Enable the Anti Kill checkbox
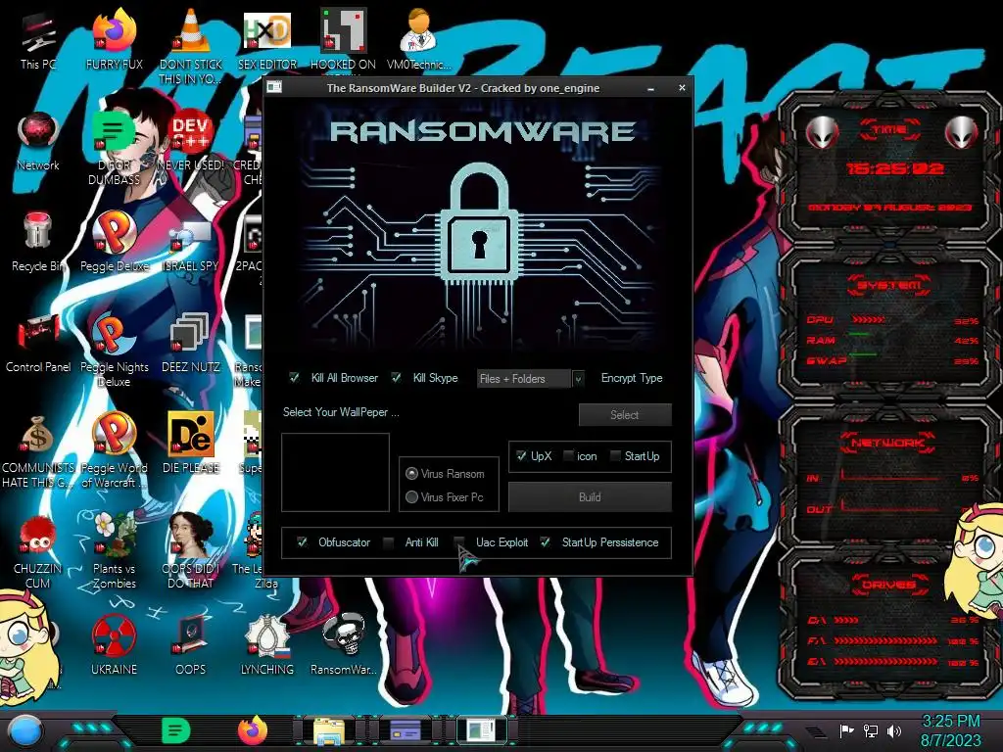 (388, 542)
